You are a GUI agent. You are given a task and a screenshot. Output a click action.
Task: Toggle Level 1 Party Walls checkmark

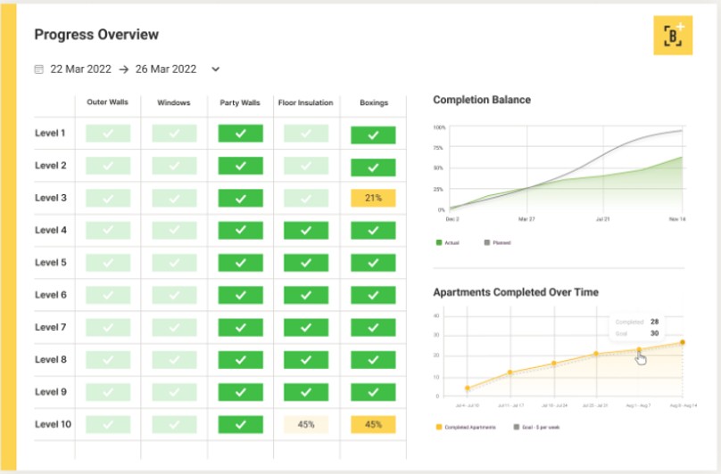(x=240, y=134)
